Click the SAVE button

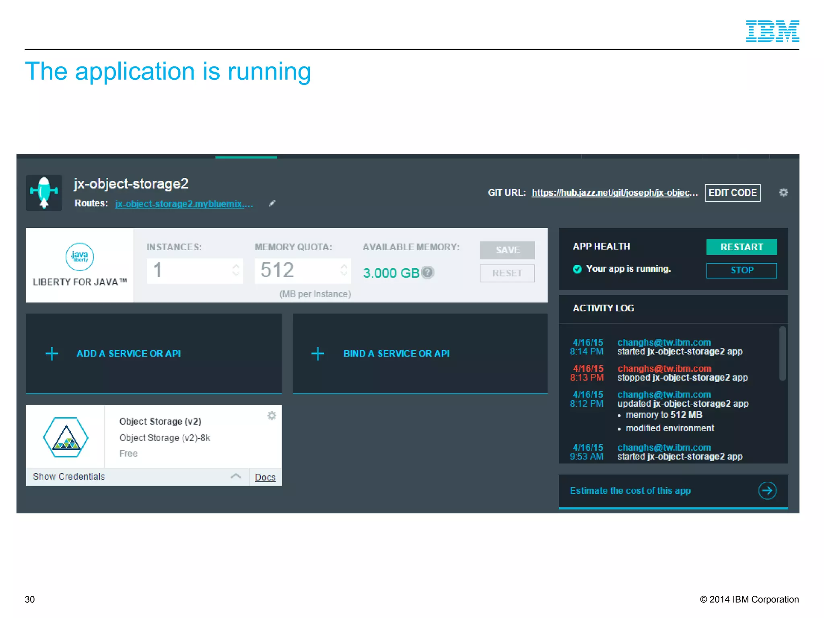point(507,250)
